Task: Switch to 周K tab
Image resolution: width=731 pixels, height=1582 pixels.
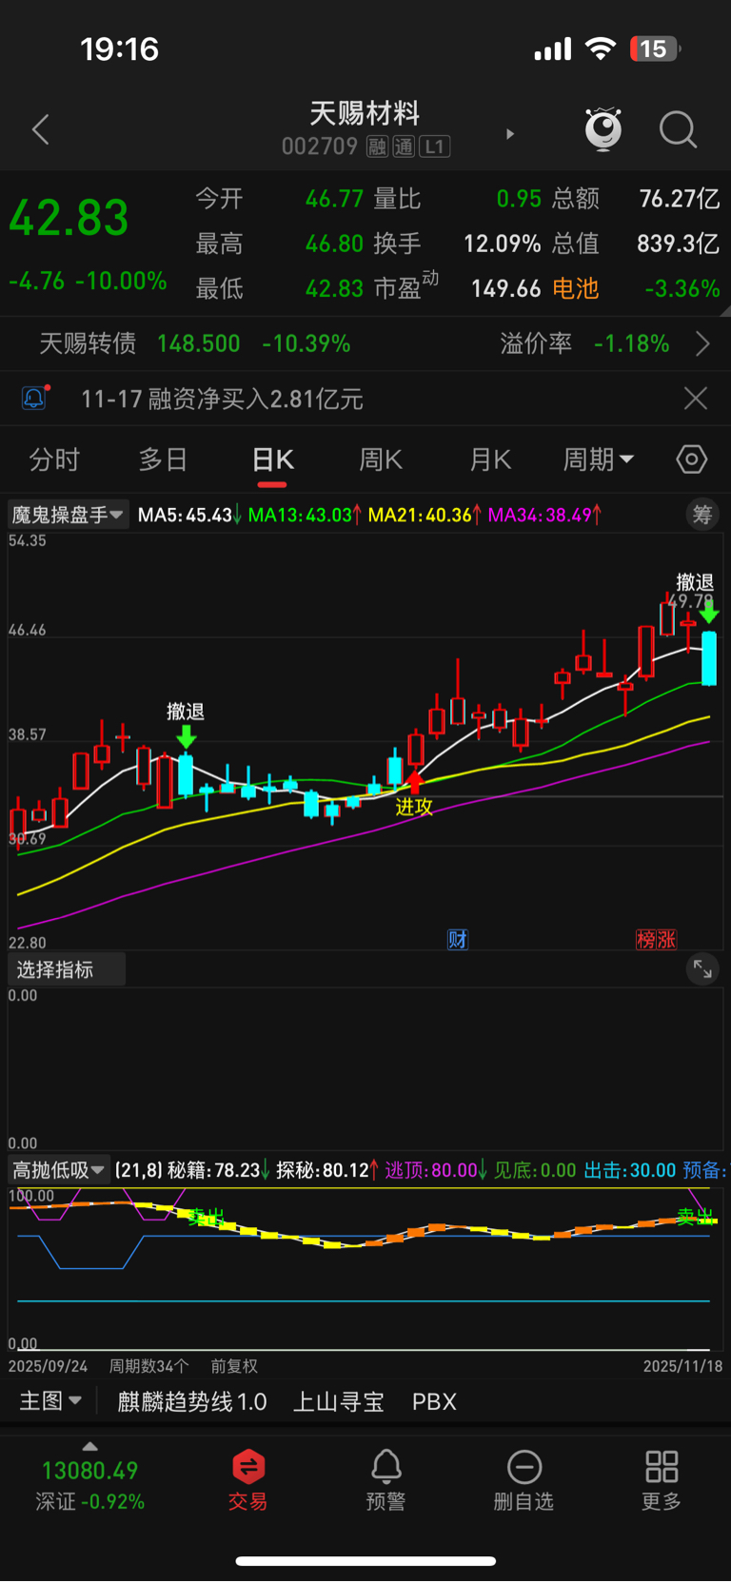Action: 381,459
